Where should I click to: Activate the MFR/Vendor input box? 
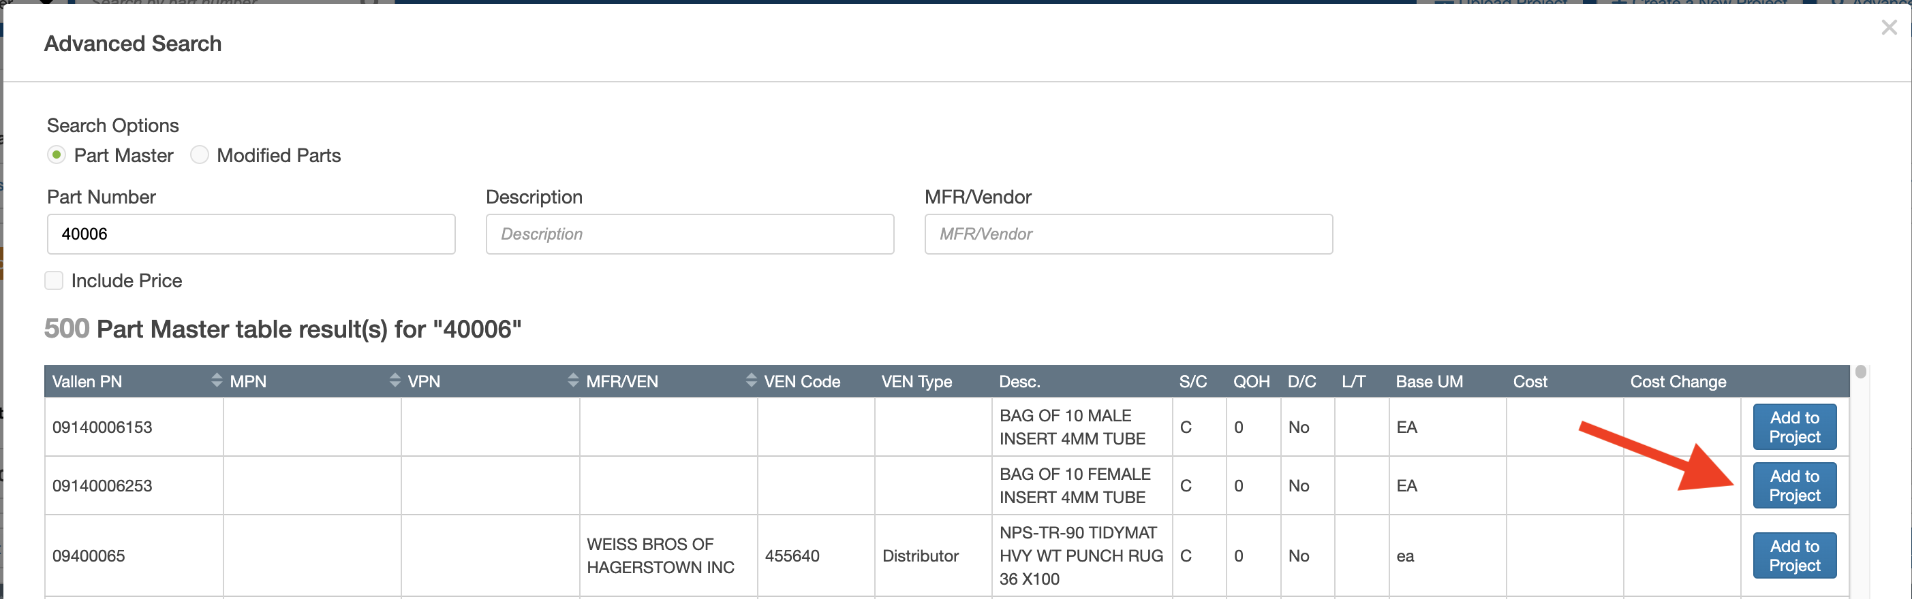[x=1128, y=234]
